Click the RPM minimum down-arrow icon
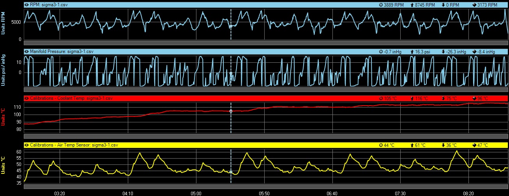509x196 pixels. coord(444,5)
